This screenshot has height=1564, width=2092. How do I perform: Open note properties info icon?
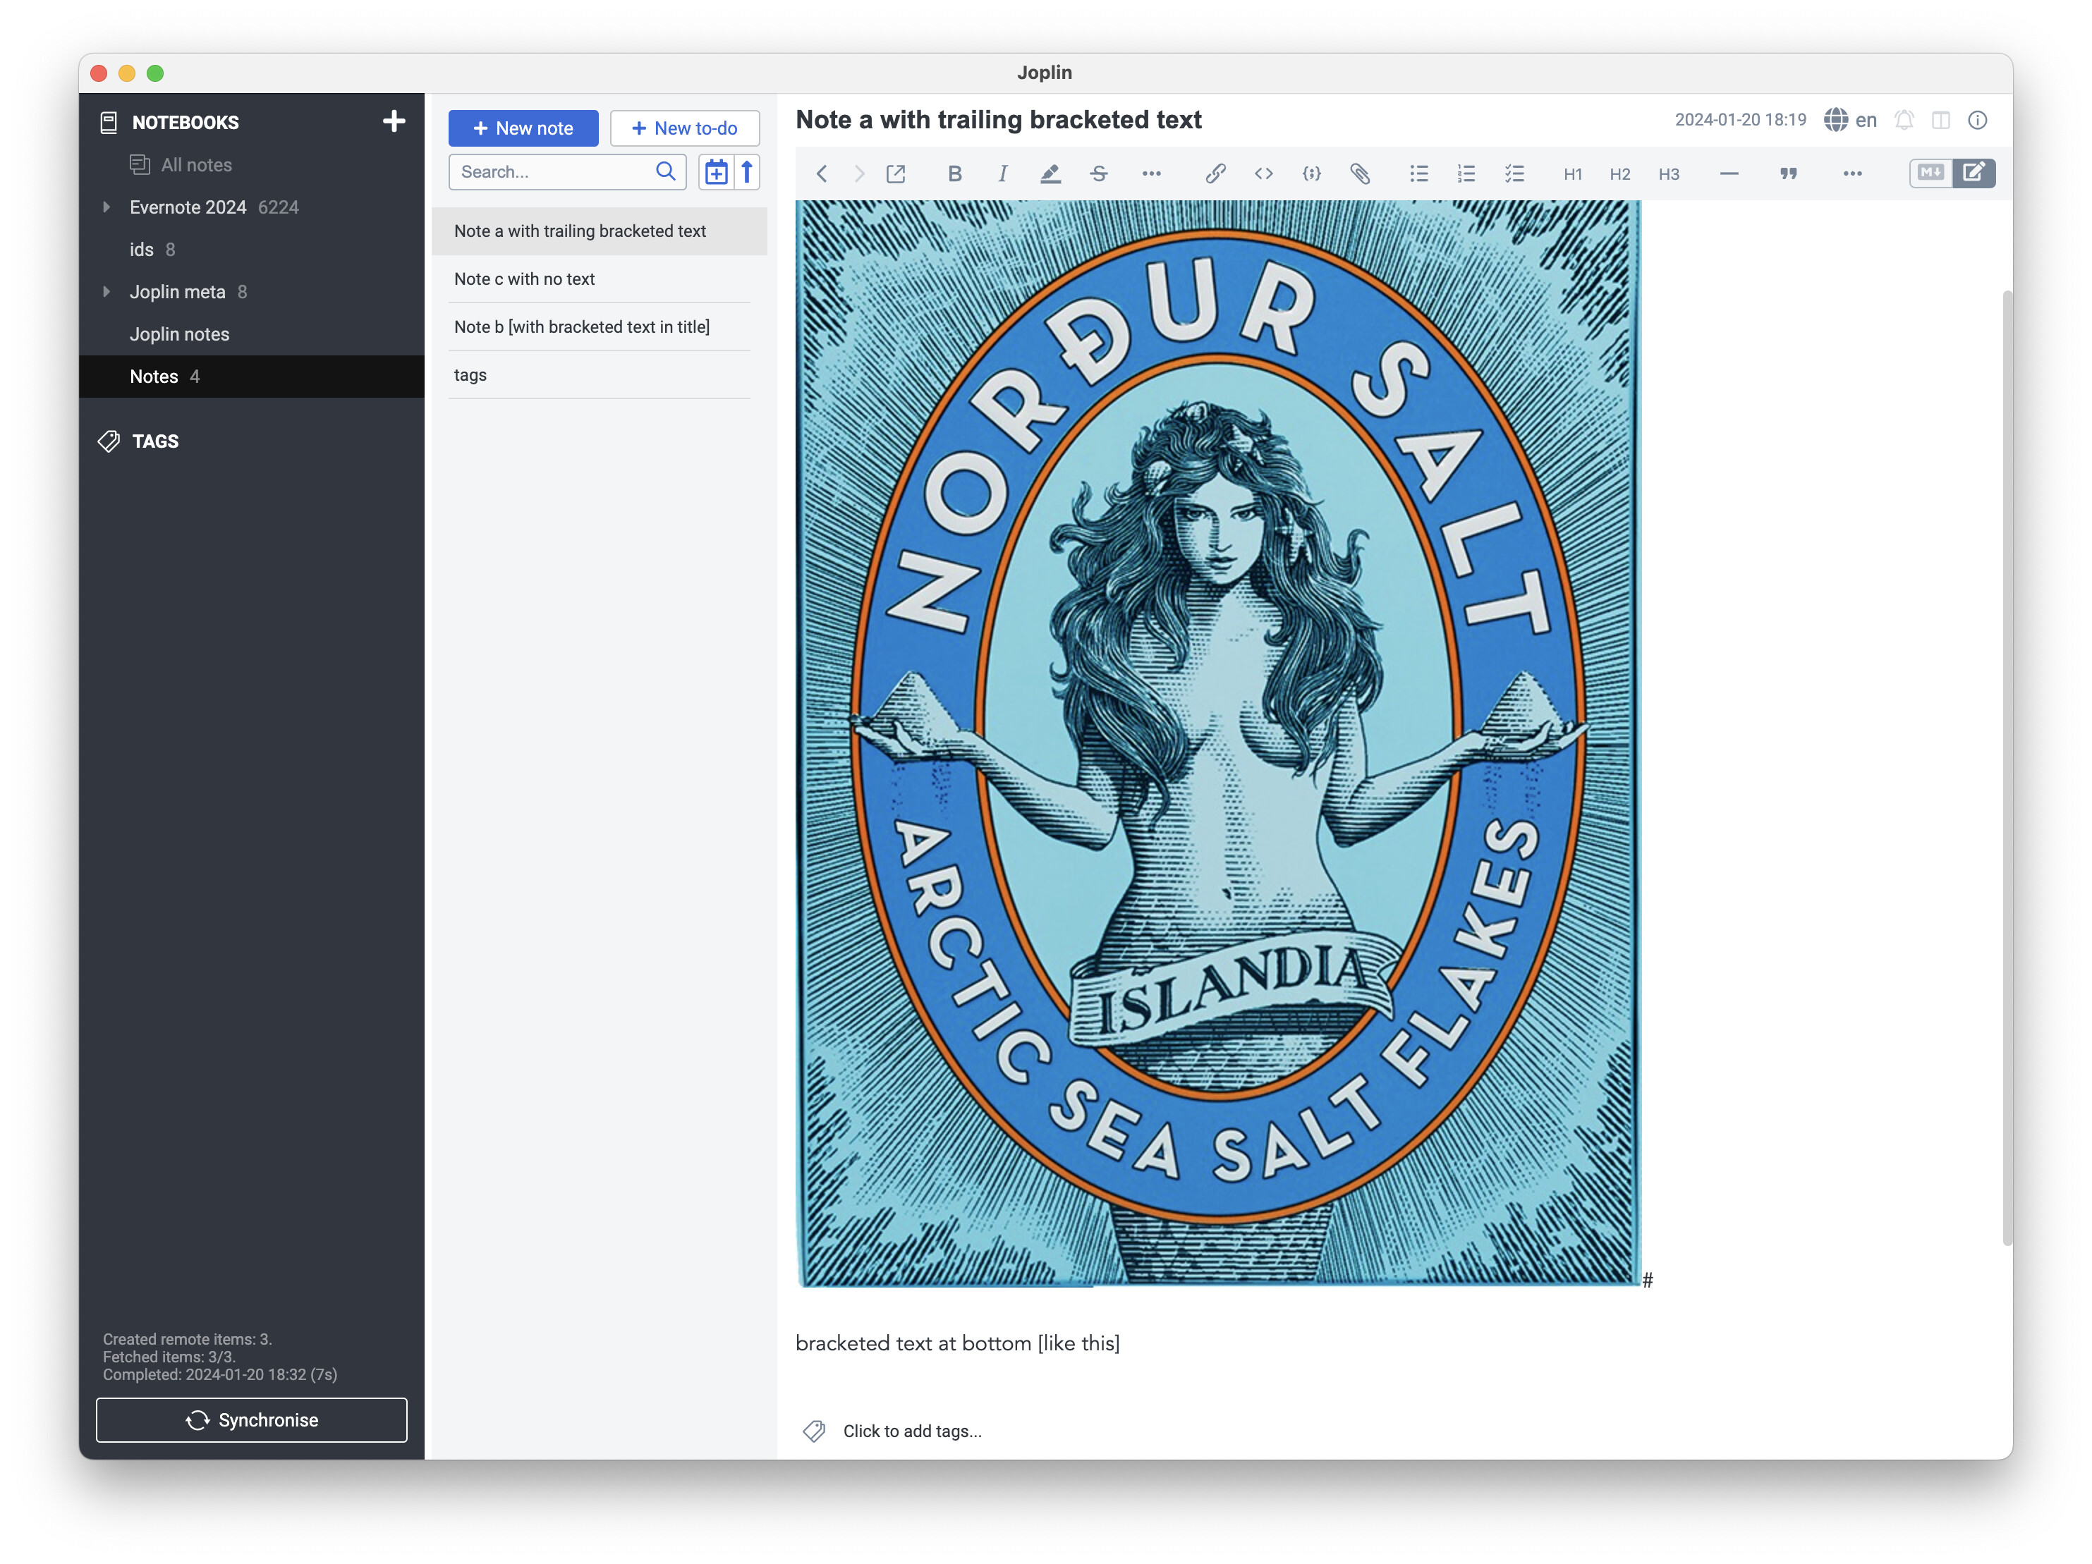(x=1978, y=120)
